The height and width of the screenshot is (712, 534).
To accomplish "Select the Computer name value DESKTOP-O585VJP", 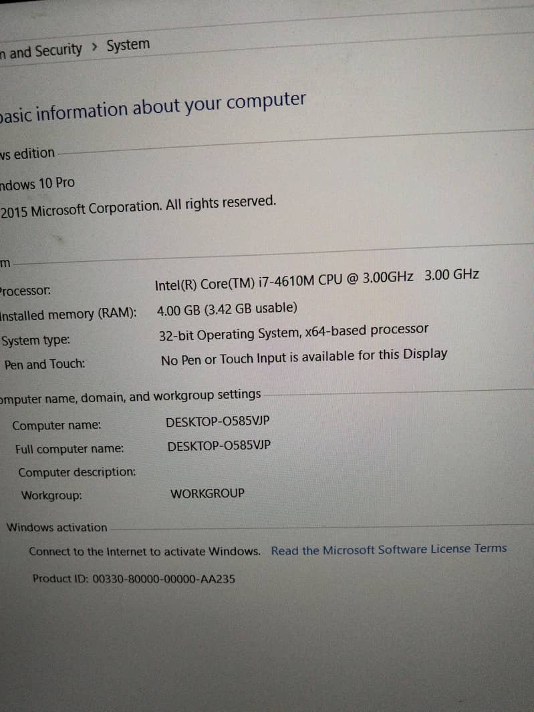I will click(x=217, y=421).
